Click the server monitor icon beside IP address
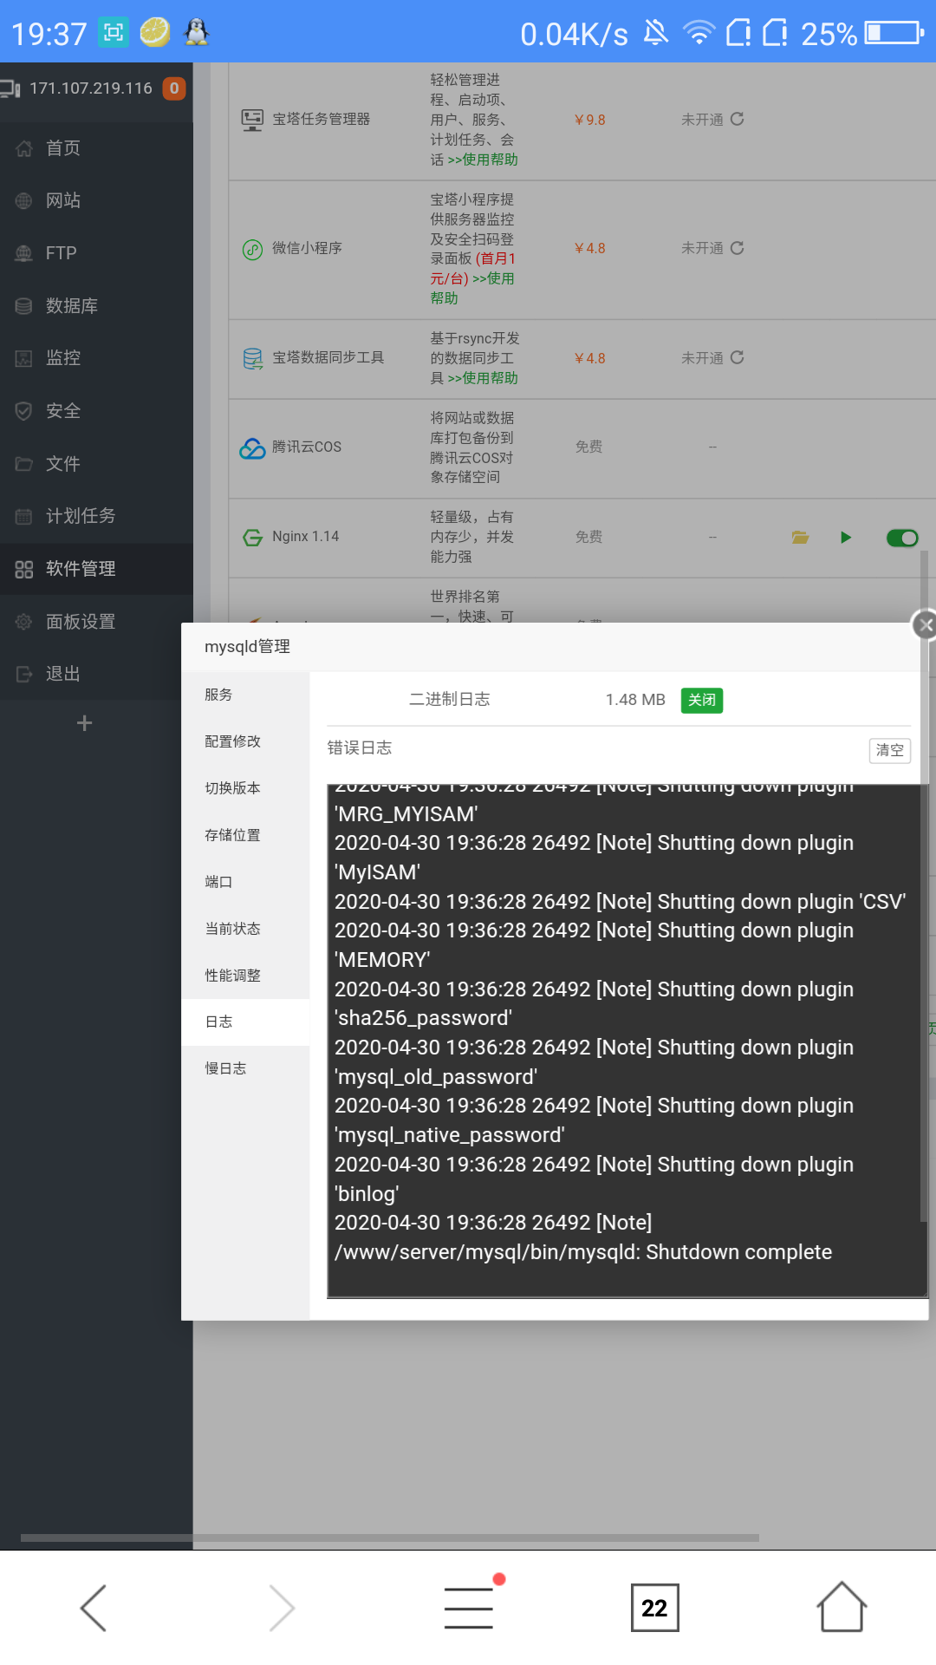936x1665 pixels. click(x=10, y=88)
